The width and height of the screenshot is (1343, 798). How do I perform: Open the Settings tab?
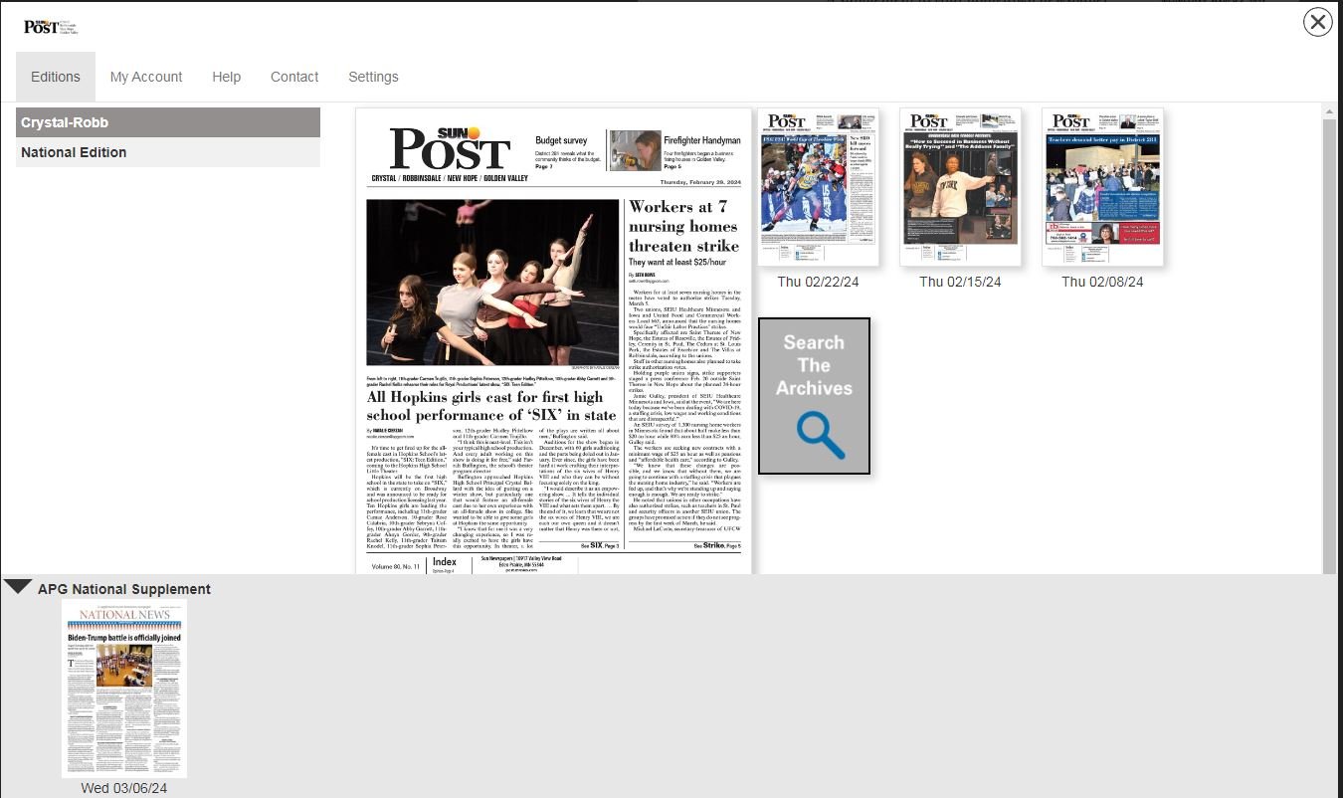pos(373,77)
